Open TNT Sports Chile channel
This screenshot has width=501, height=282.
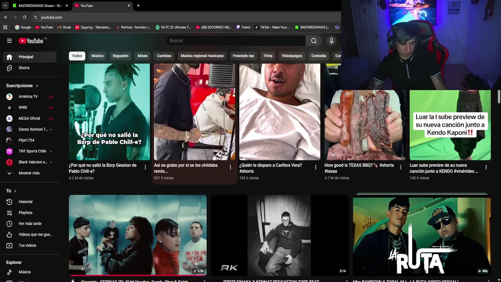click(x=30, y=151)
